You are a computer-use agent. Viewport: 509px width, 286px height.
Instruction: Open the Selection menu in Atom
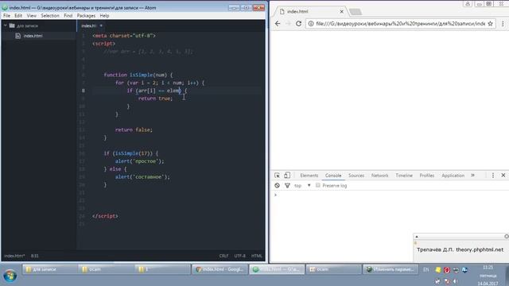pyautogui.click(x=50, y=16)
